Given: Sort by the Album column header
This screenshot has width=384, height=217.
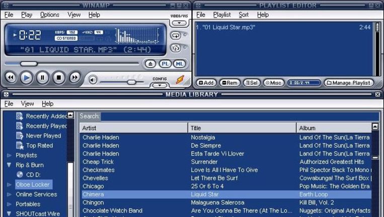Looking at the screenshot, I should (334, 128).
